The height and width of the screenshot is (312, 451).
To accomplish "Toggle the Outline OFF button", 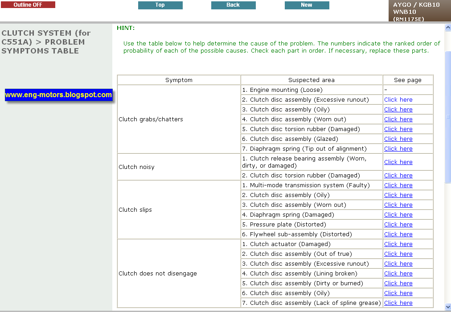I will point(28,4).
